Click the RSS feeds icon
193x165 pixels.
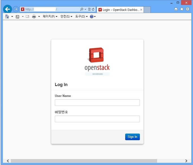click(x=18, y=17)
